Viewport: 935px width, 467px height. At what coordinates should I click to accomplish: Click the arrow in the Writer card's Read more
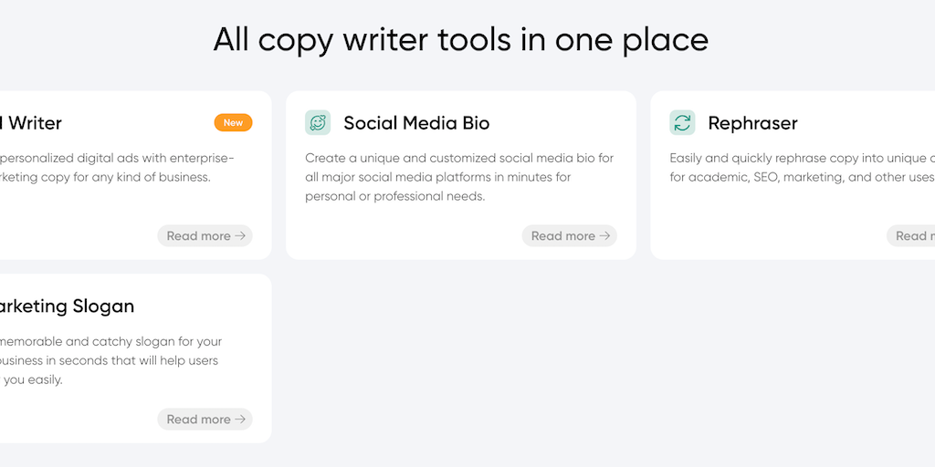[x=240, y=236]
